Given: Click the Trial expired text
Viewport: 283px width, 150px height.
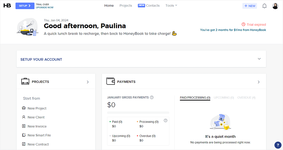Looking at the screenshot, I should 256,25.
